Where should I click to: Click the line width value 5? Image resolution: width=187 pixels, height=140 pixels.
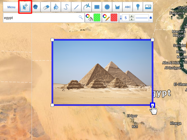(x=126, y=18)
